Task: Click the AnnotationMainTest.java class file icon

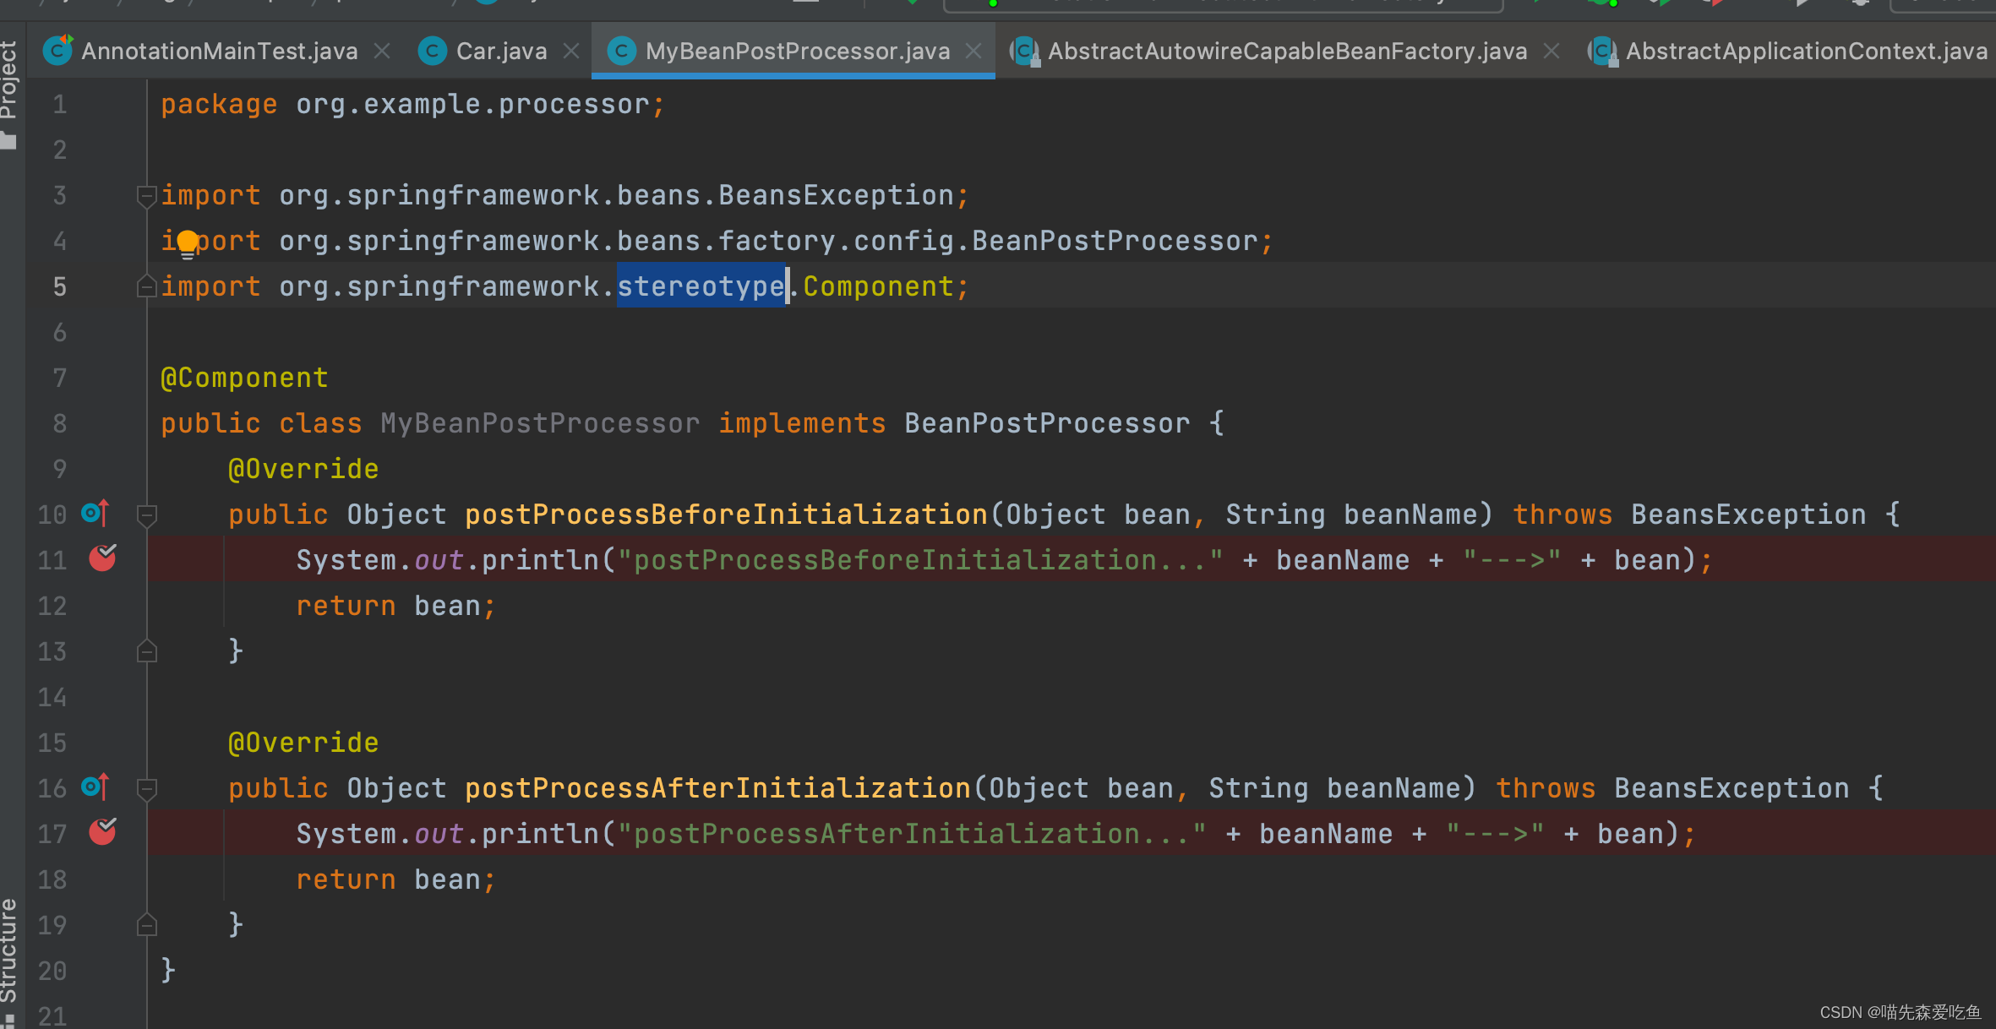Action: pyautogui.click(x=57, y=52)
